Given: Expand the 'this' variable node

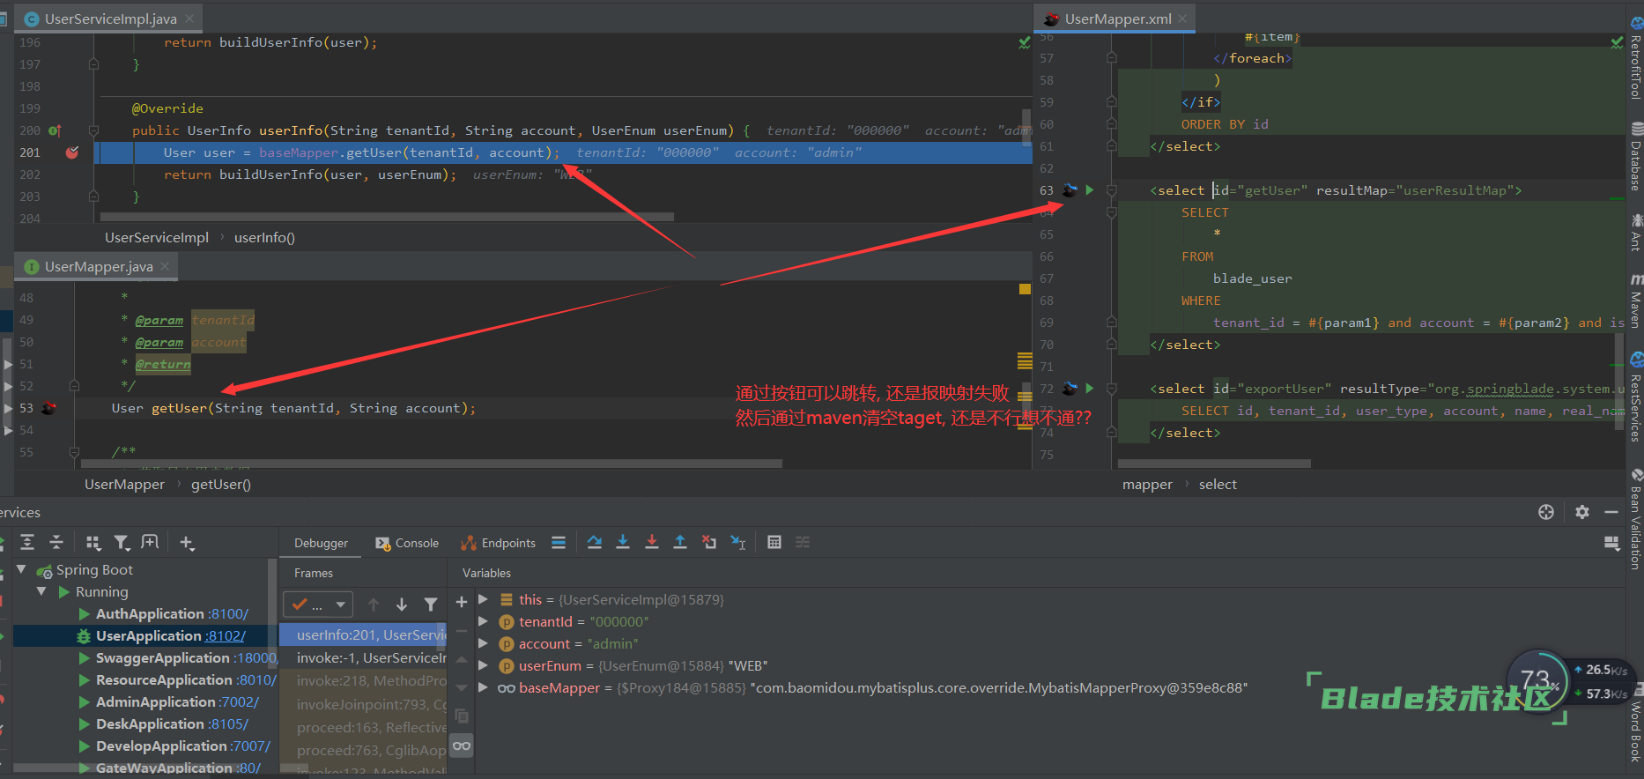Looking at the screenshot, I should click(483, 599).
